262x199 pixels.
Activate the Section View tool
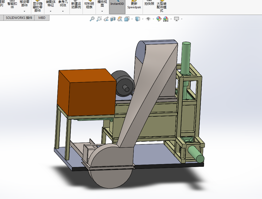pyautogui.click(x=113, y=19)
